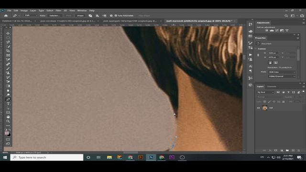Select the horizontal Type tool
Viewport: 306px width, 172px height.
[8, 104]
